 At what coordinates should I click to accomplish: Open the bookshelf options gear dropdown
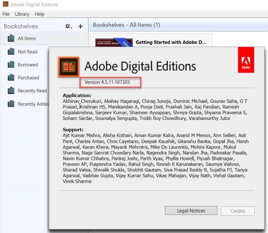click(69, 26)
